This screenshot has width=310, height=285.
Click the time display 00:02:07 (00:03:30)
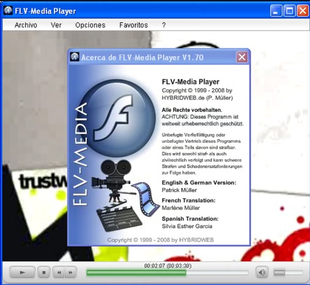[x=168, y=266]
